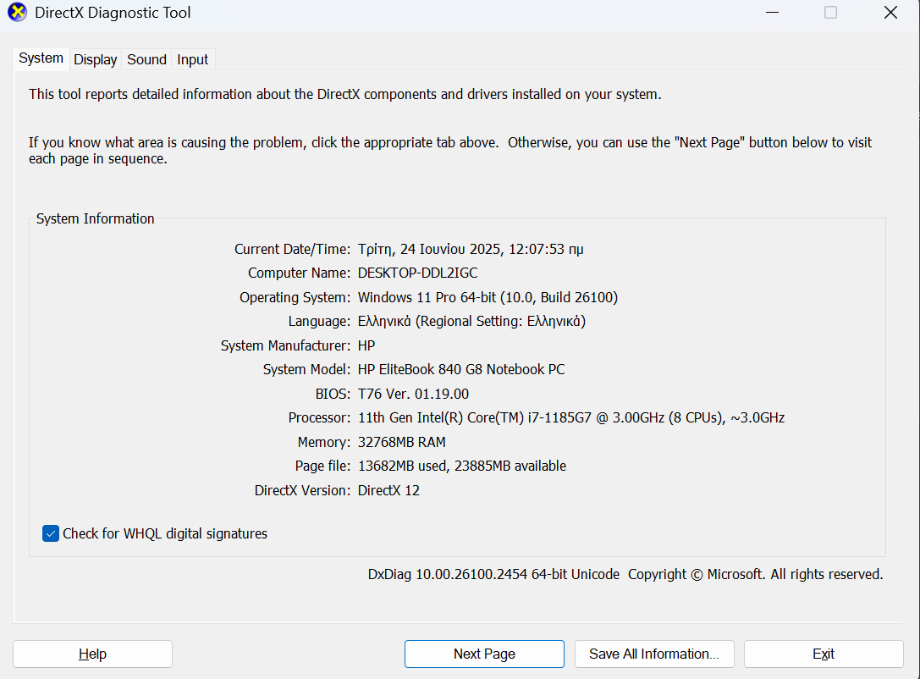This screenshot has width=920, height=679.
Task: Click the System Manufacturer value HP
Action: (x=366, y=345)
